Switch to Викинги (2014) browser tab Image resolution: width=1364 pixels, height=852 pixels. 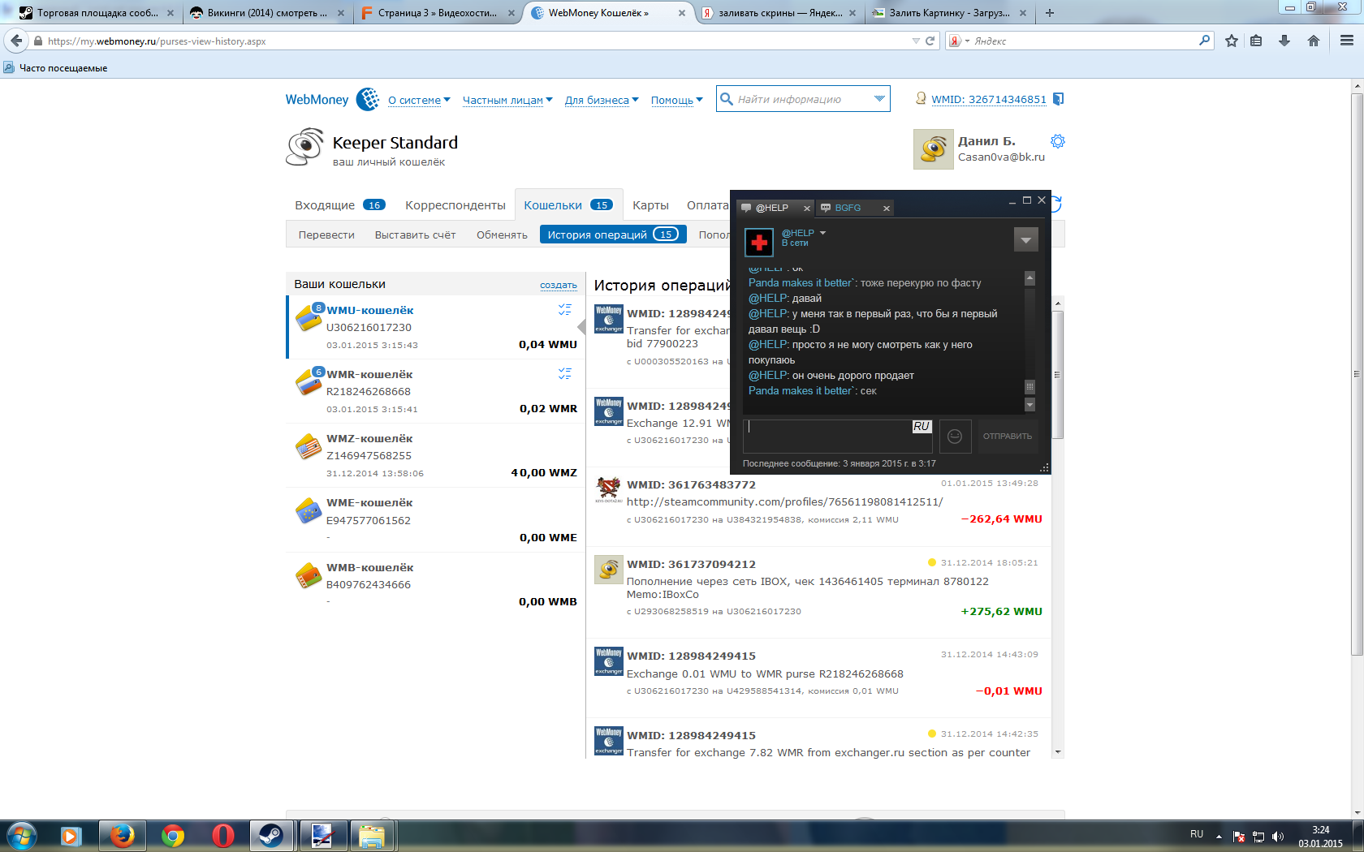[267, 13]
